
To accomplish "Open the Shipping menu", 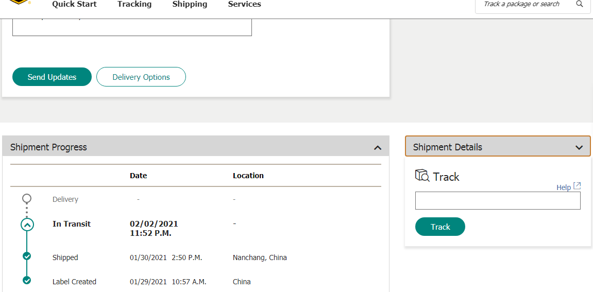I will coord(190,5).
